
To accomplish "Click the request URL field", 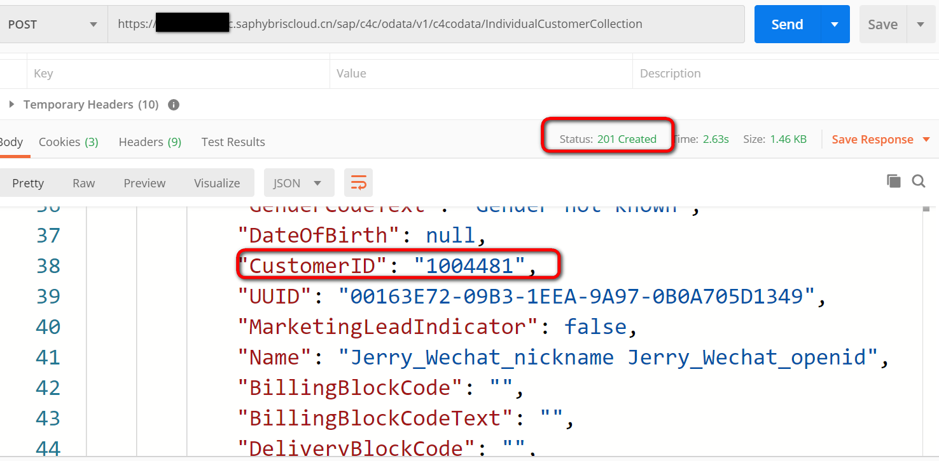I will click(x=426, y=24).
